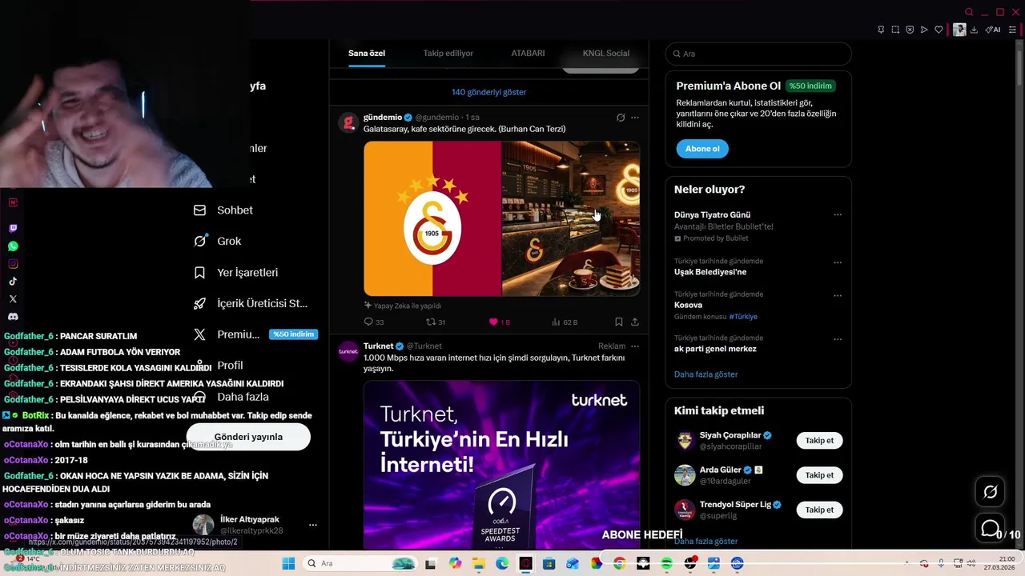Show 140 new posts link
The image size is (1025, 576).
[x=488, y=92]
